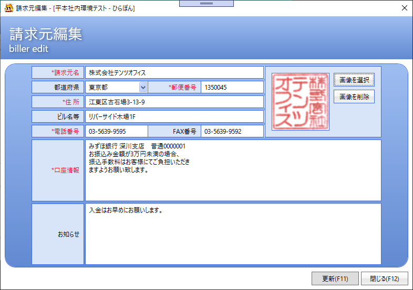Close the 請求元編集 window with X
Image resolution: width=413 pixels, height=290 pixels.
(x=404, y=8)
